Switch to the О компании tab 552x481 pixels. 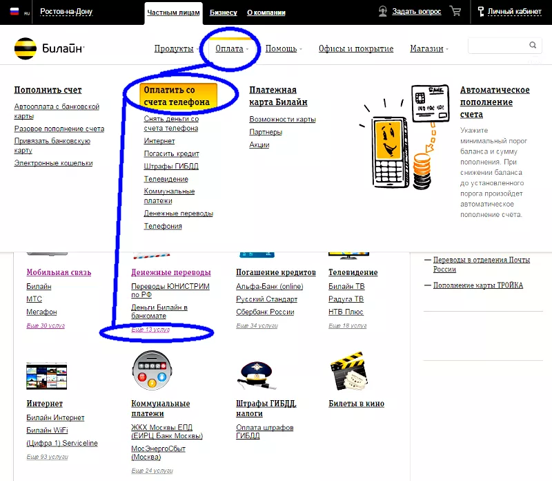(266, 12)
